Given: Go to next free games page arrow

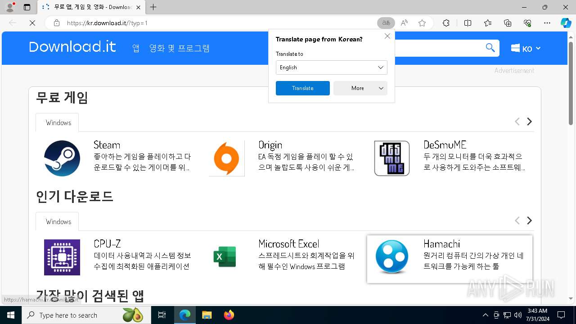Looking at the screenshot, I should tap(530, 121).
